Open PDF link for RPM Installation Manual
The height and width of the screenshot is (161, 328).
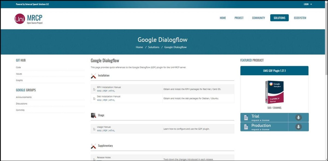pos(105,91)
